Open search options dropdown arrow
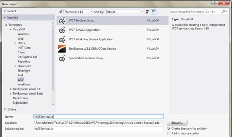The height and width of the screenshot is (137, 232). [227, 11]
